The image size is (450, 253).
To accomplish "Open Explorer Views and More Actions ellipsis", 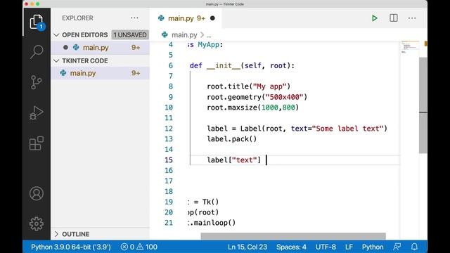I will point(134,18).
